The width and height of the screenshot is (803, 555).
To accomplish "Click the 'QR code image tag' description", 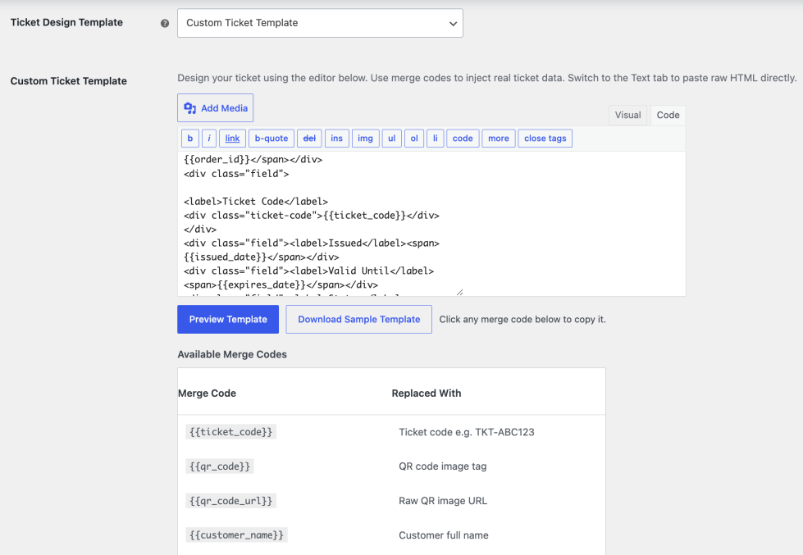I will 442,466.
